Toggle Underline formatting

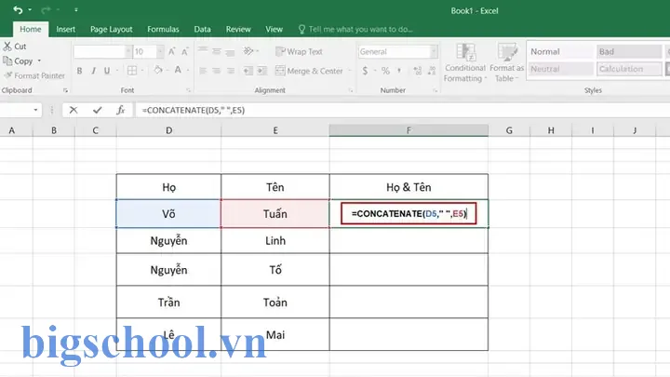coord(107,71)
